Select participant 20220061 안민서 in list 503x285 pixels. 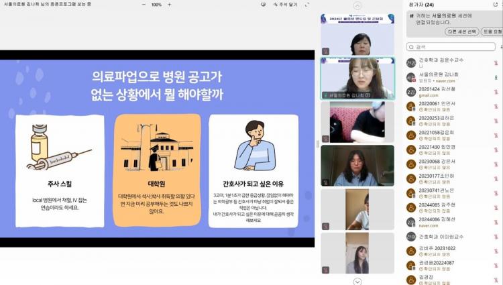click(x=437, y=103)
